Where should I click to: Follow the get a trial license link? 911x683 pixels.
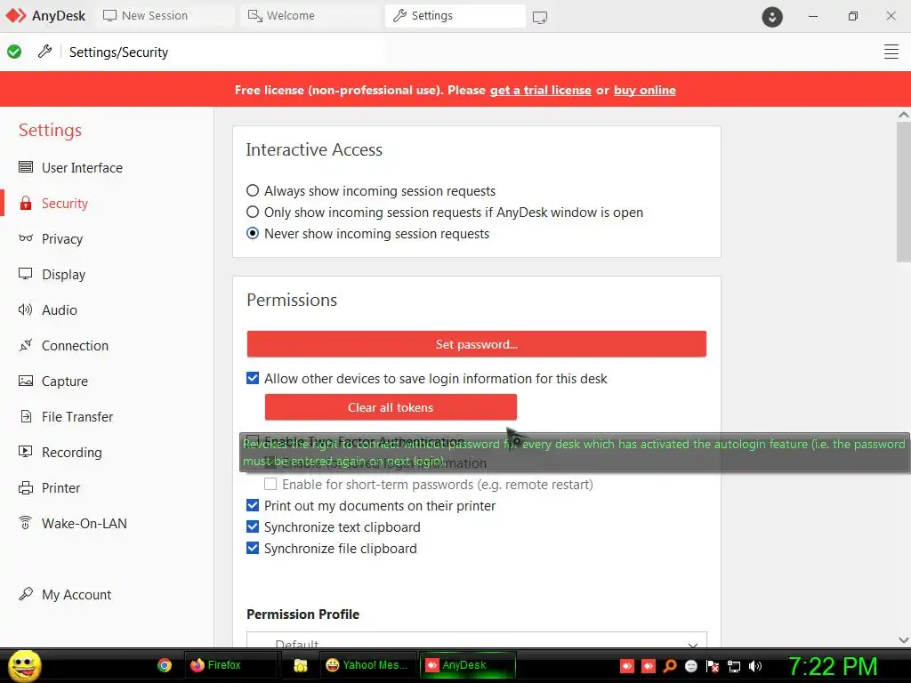pyautogui.click(x=540, y=90)
